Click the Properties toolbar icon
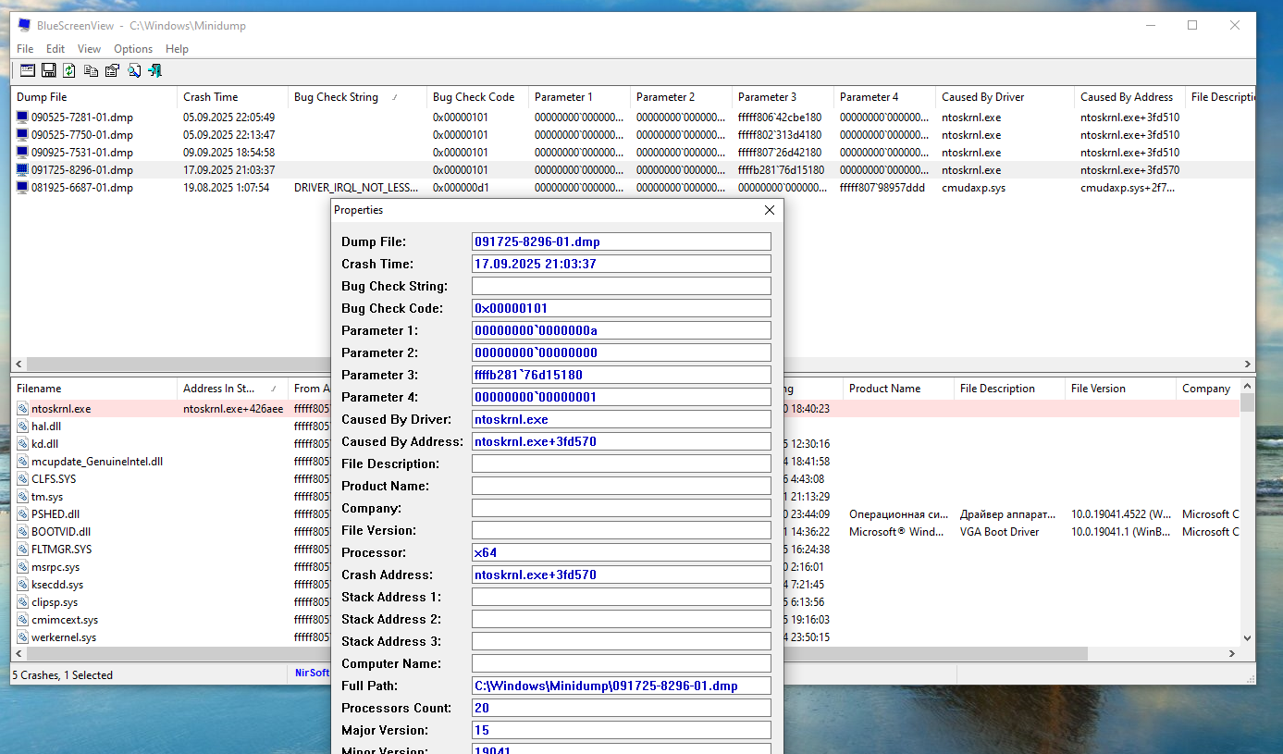Viewport: 1283px width, 754px height. [x=112, y=70]
